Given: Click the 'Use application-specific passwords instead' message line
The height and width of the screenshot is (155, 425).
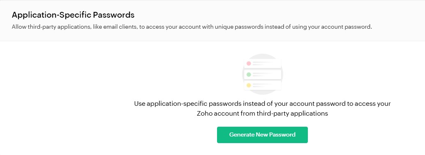Looking at the screenshot, I should [262, 104].
